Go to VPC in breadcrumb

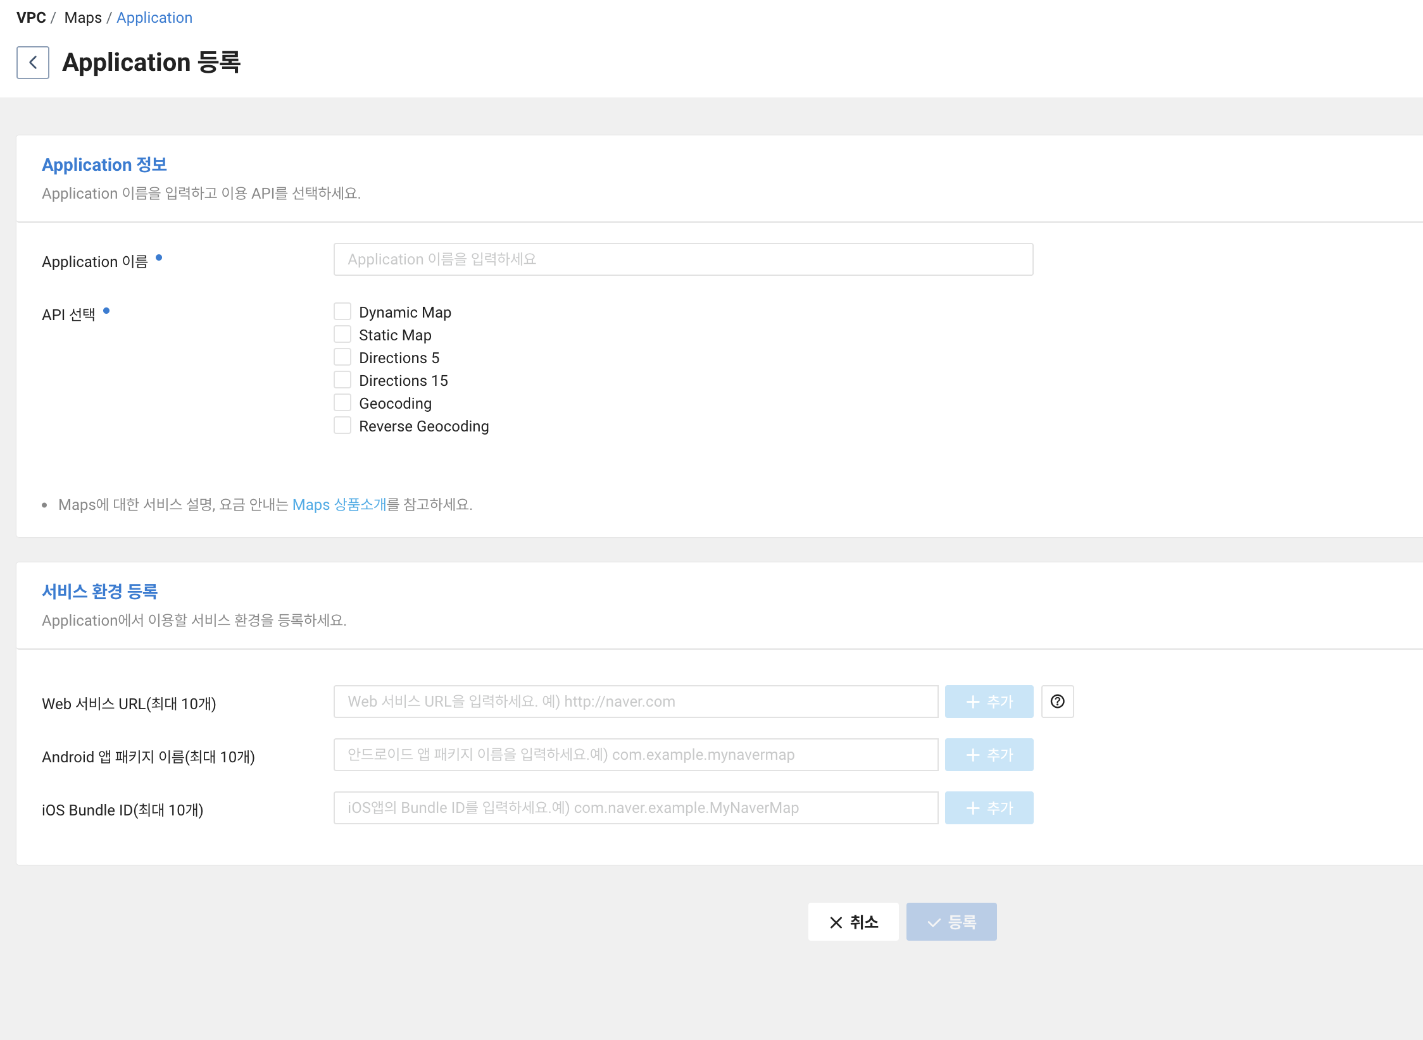coord(31,18)
